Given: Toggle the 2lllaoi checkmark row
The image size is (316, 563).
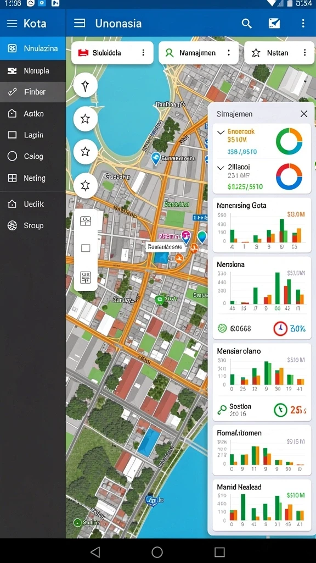Looking at the screenshot, I should point(261,176).
